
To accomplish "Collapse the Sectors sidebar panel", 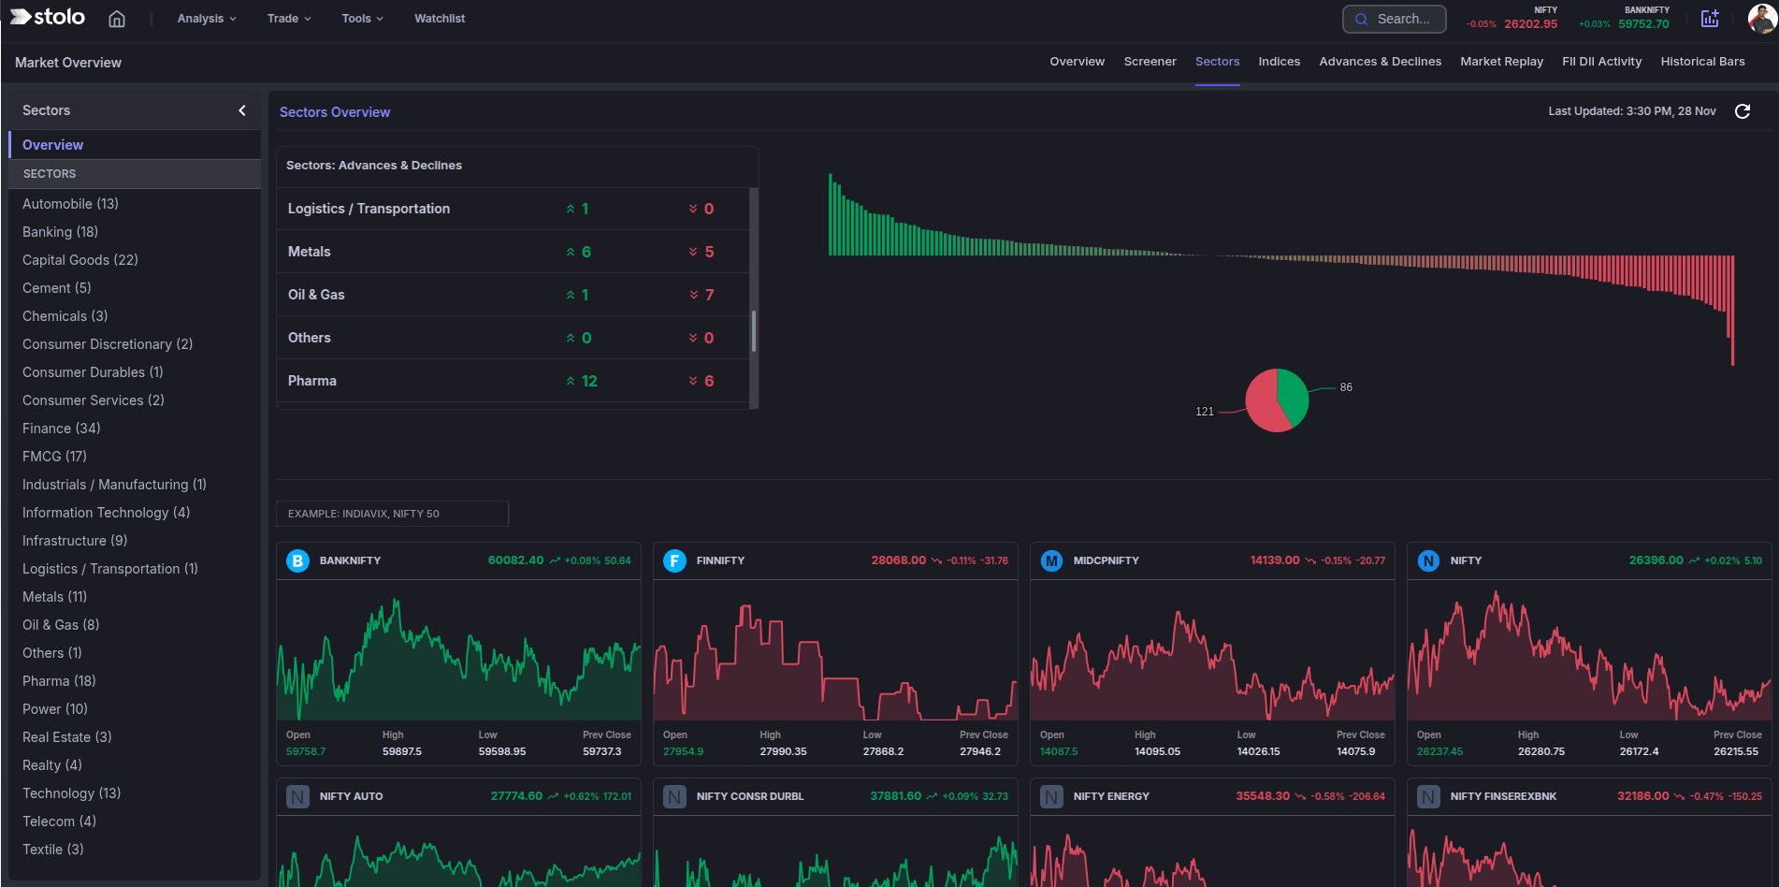I will point(242,110).
